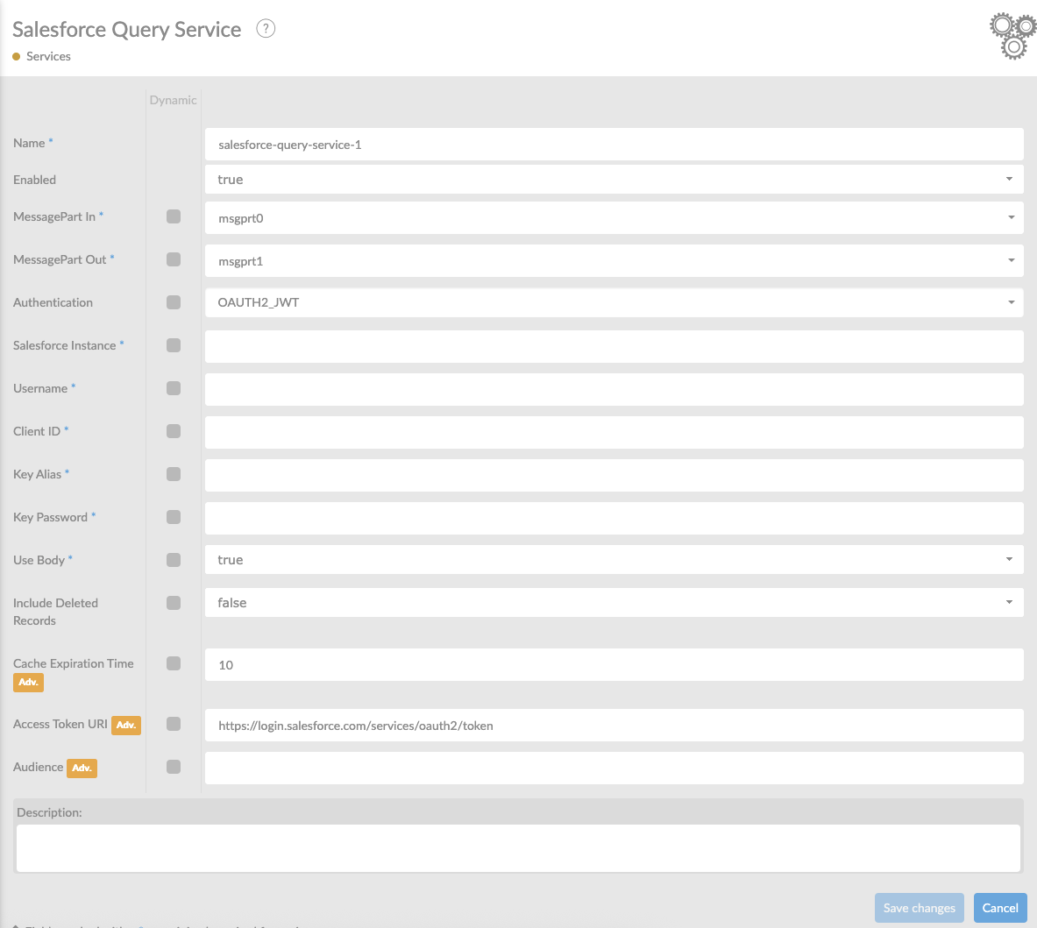Enable Dynamic checkbox for Authentication
This screenshot has height=928, width=1037.
(174, 302)
